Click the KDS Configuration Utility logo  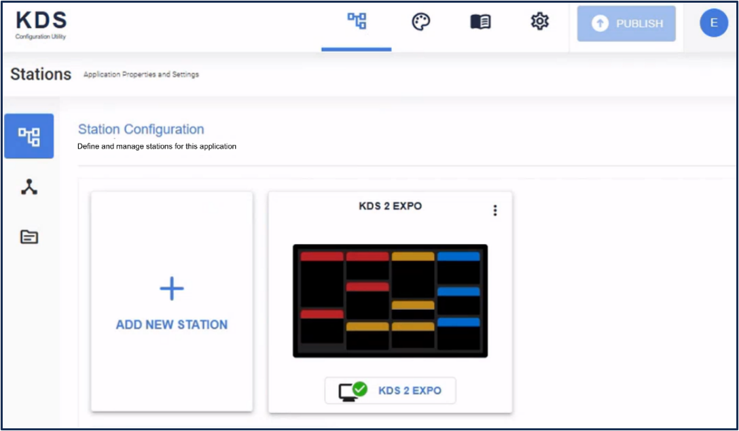tap(41, 24)
